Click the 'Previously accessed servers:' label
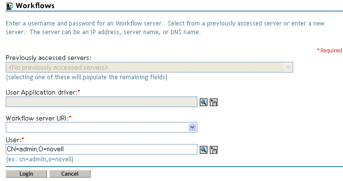Viewport: 343px width, 181px height. coord(48,58)
